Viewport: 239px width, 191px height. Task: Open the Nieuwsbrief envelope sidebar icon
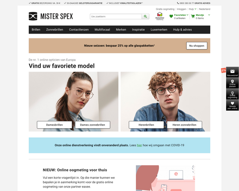click(232, 72)
